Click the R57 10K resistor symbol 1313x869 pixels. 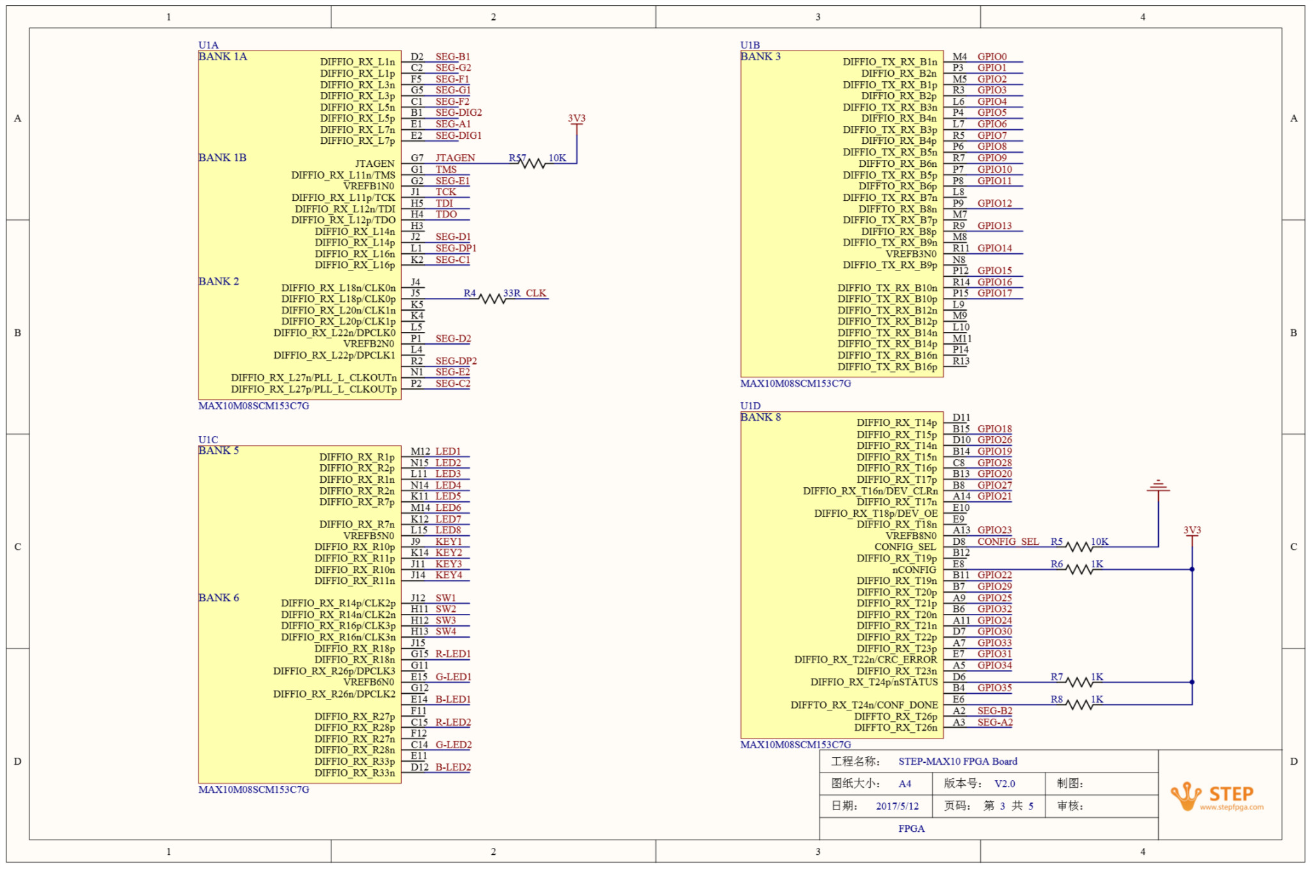coord(532,164)
